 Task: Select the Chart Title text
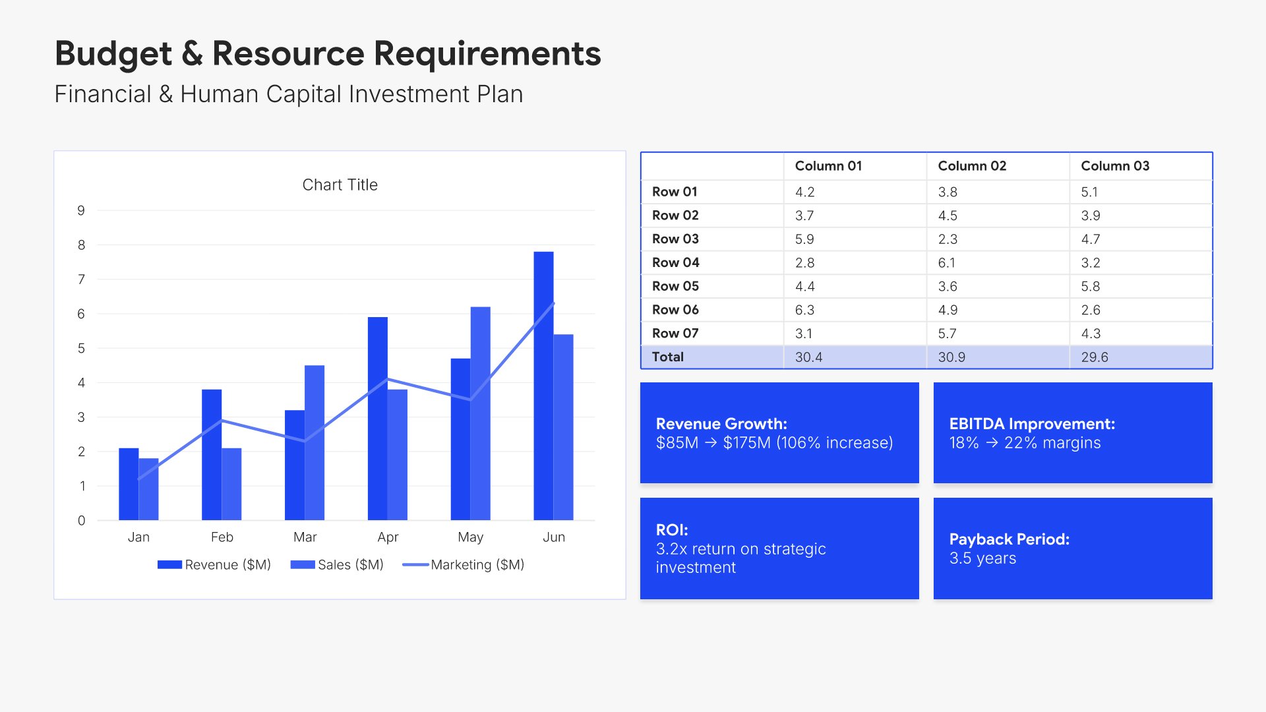(340, 185)
